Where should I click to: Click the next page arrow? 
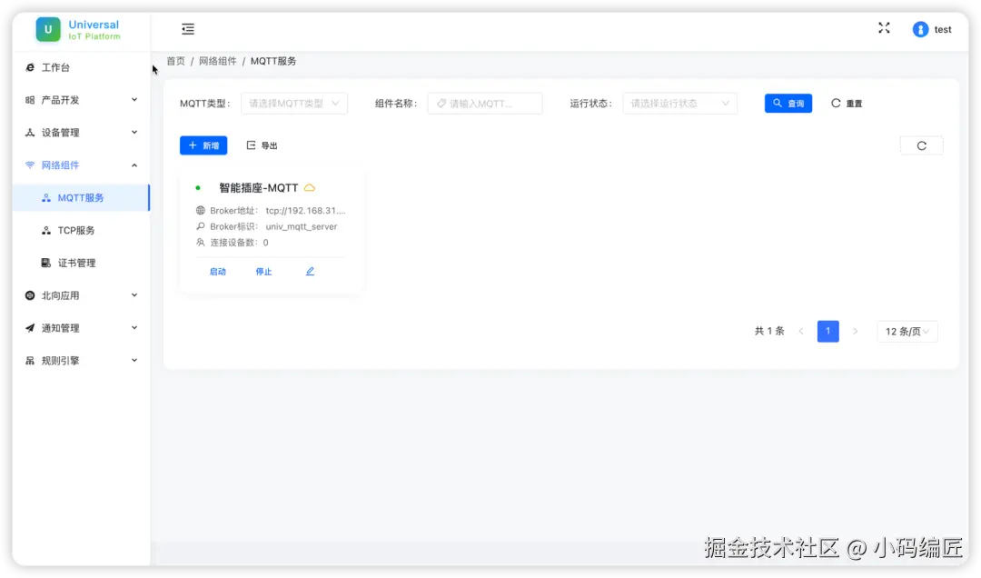tap(856, 332)
